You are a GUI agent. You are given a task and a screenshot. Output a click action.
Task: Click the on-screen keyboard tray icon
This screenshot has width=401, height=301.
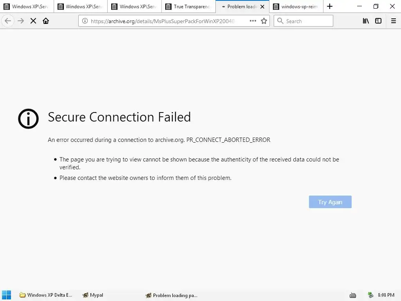click(x=352, y=295)
